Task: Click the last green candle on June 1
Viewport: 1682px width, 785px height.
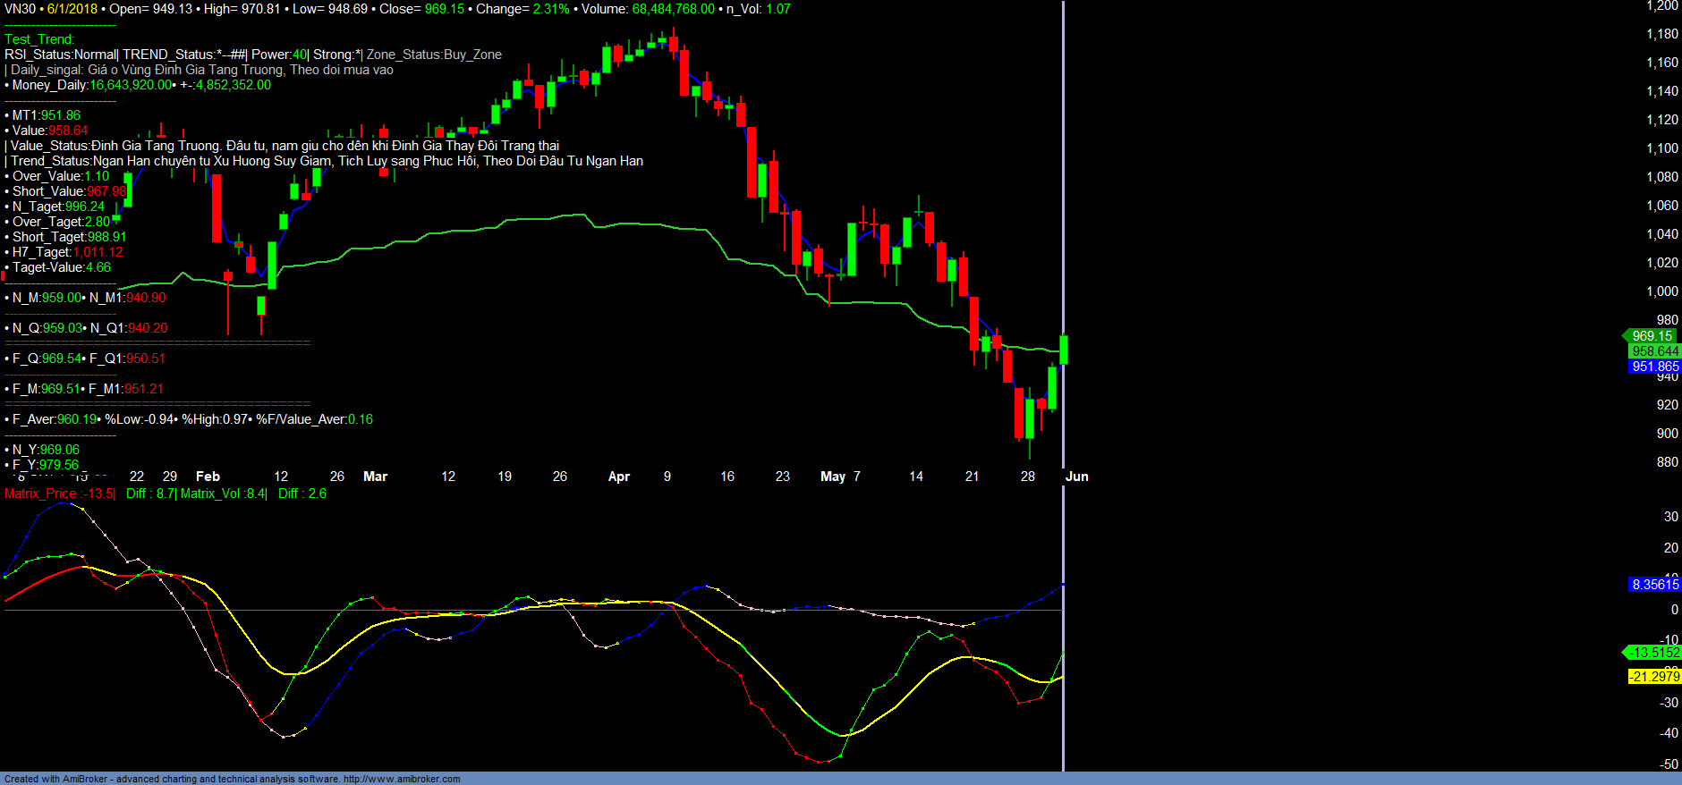Action: click(x=1064, y=350)
